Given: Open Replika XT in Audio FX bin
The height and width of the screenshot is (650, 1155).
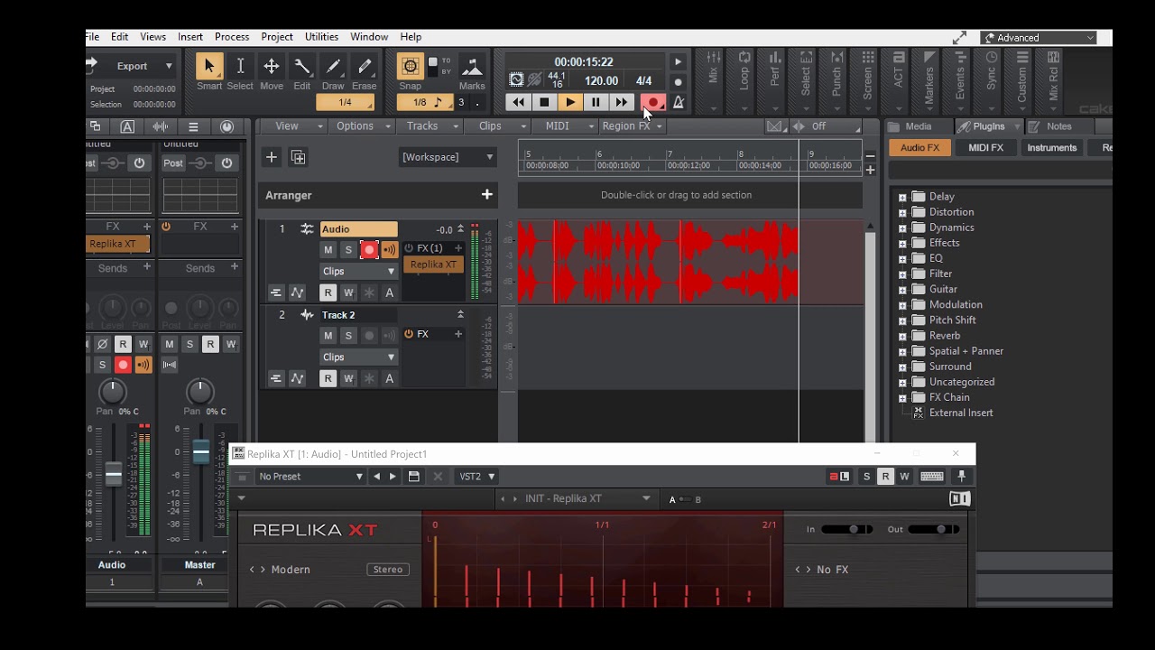Looking at the screenshot, I should pyautogui.click(x=433, y=265).
